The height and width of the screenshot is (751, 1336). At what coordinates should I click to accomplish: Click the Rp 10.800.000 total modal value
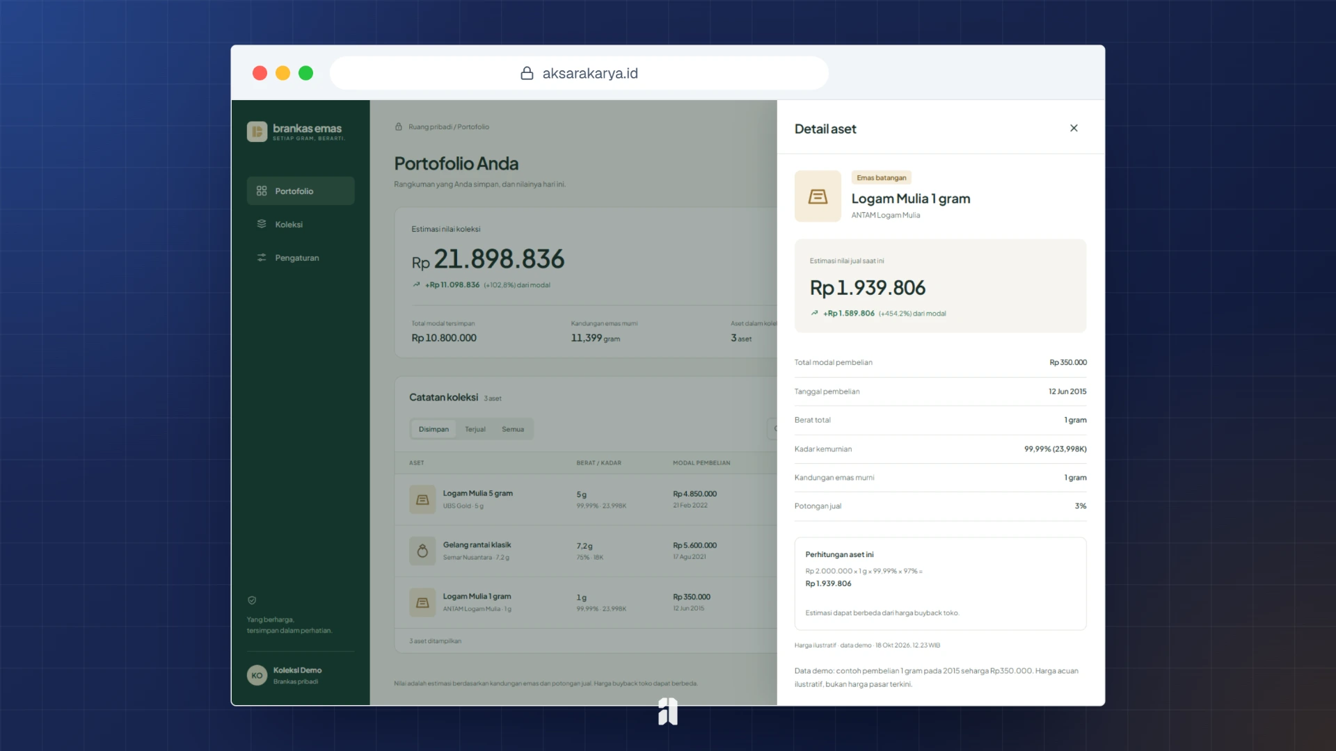click(x=444, y=338)
